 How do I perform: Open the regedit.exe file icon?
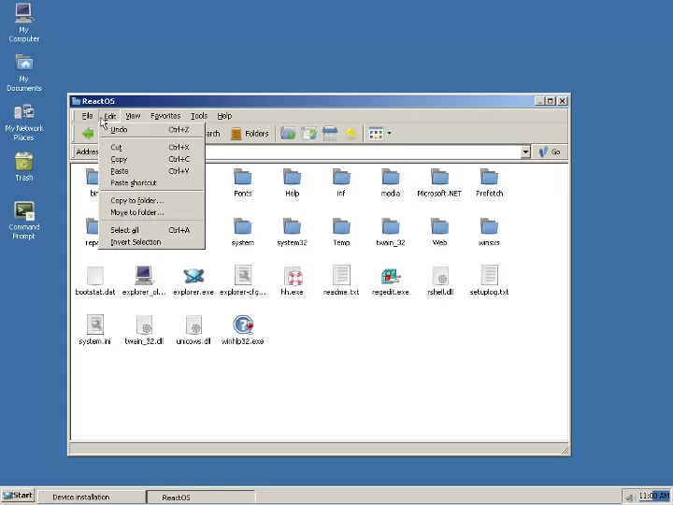click(x=390, y=277)
